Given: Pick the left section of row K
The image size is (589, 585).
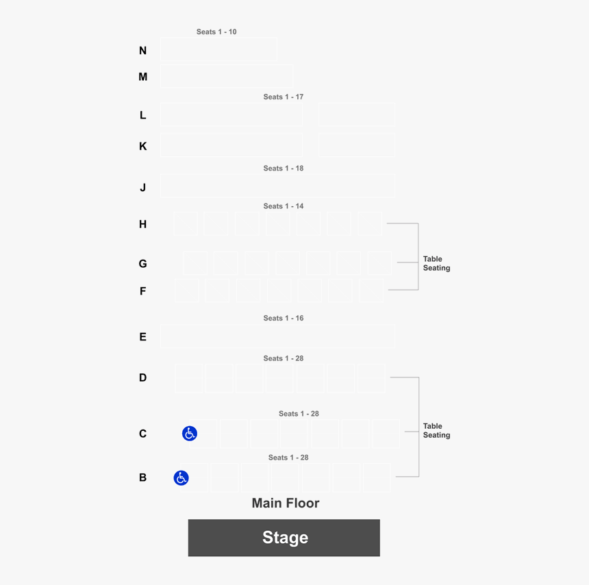Looking at the screenshot, I should 231,145.
